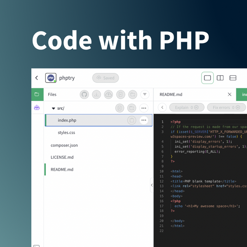Switch to side-by-side split layout
247x247 pixels.
220,78
